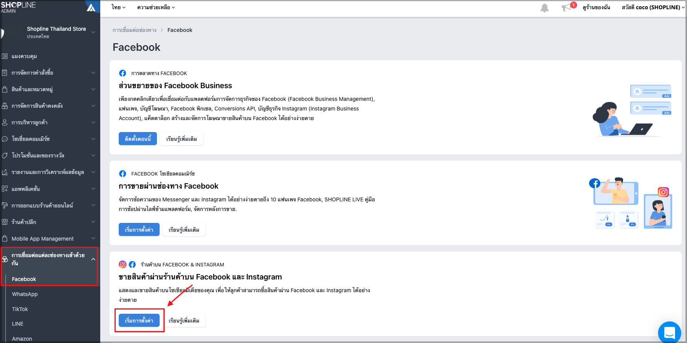Expand การจัดการคำสั่งซื้อ menu chevron
Screen dimensions: 687x343
tap(93, 73)
